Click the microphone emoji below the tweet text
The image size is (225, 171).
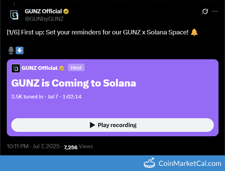click(11, 50)
